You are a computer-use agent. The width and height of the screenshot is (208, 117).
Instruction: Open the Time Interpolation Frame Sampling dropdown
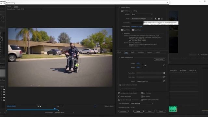click(142, 103)
